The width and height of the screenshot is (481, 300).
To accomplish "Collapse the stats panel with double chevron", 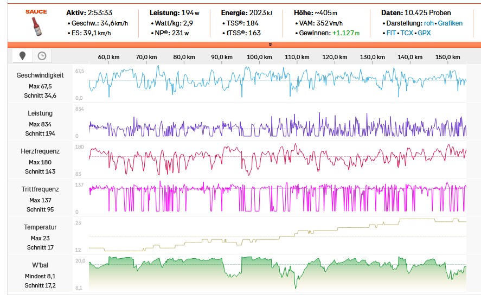I will pos(270,44).
